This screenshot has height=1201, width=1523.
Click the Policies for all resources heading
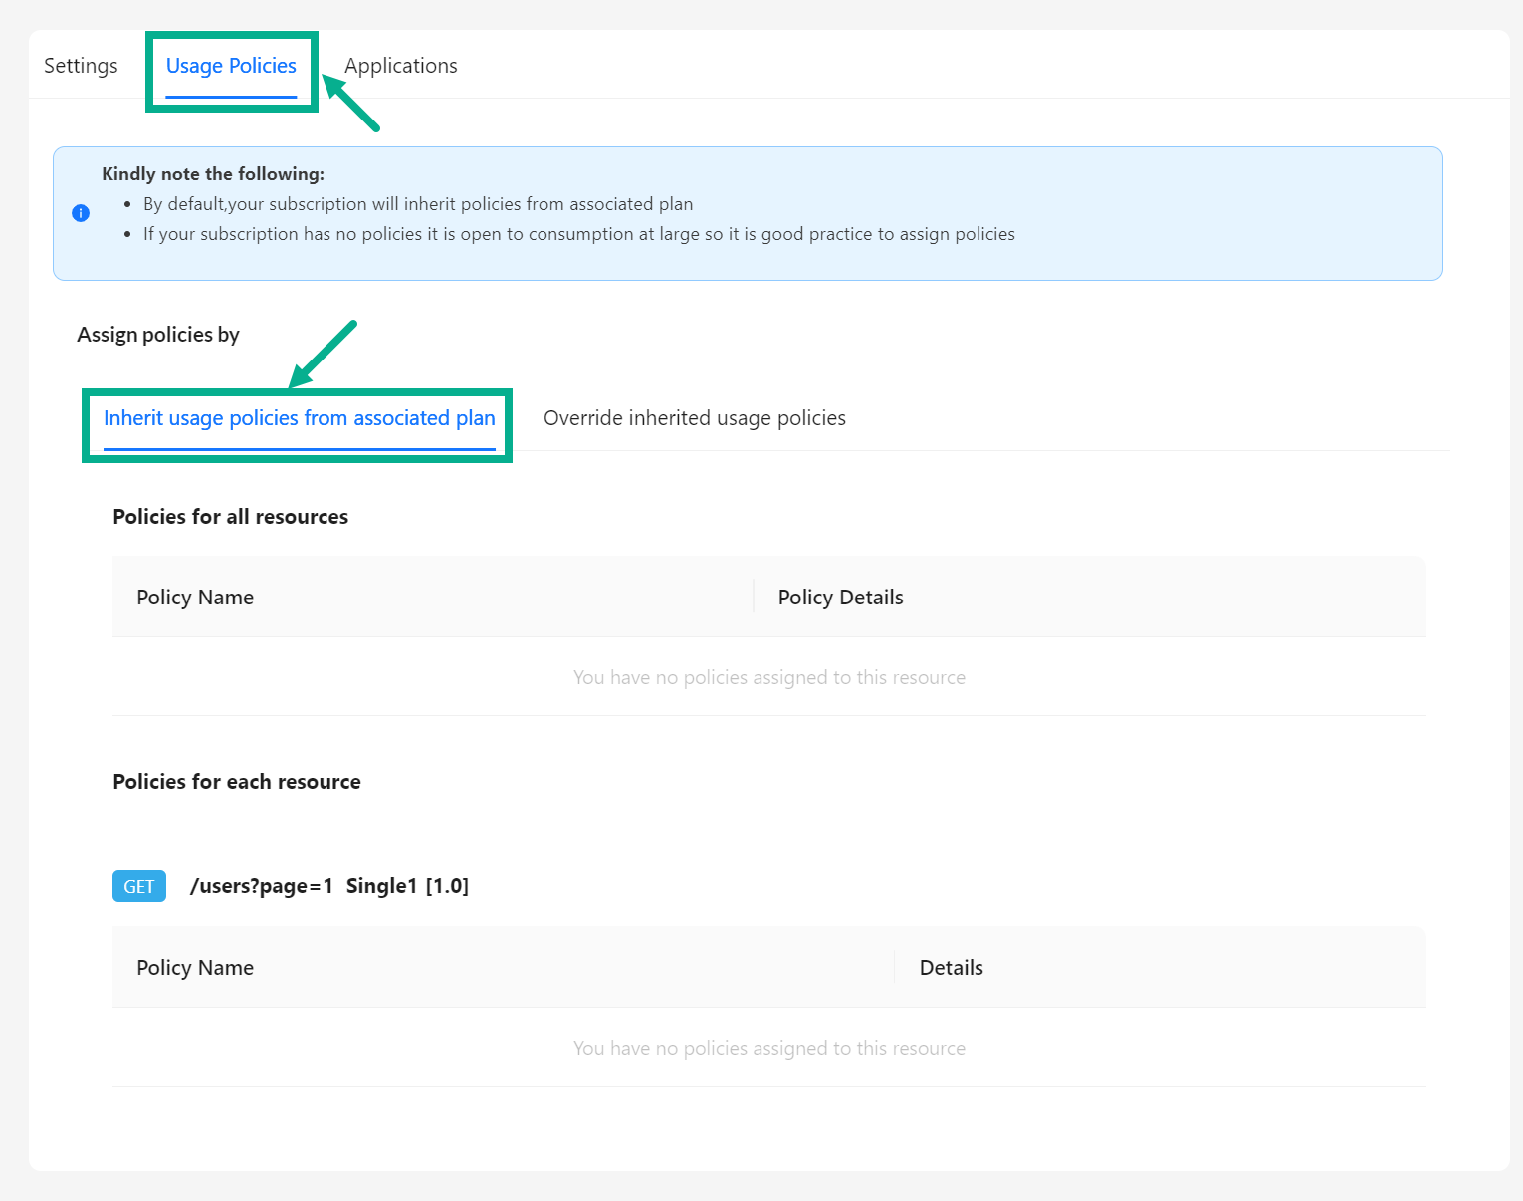[230, 516]
